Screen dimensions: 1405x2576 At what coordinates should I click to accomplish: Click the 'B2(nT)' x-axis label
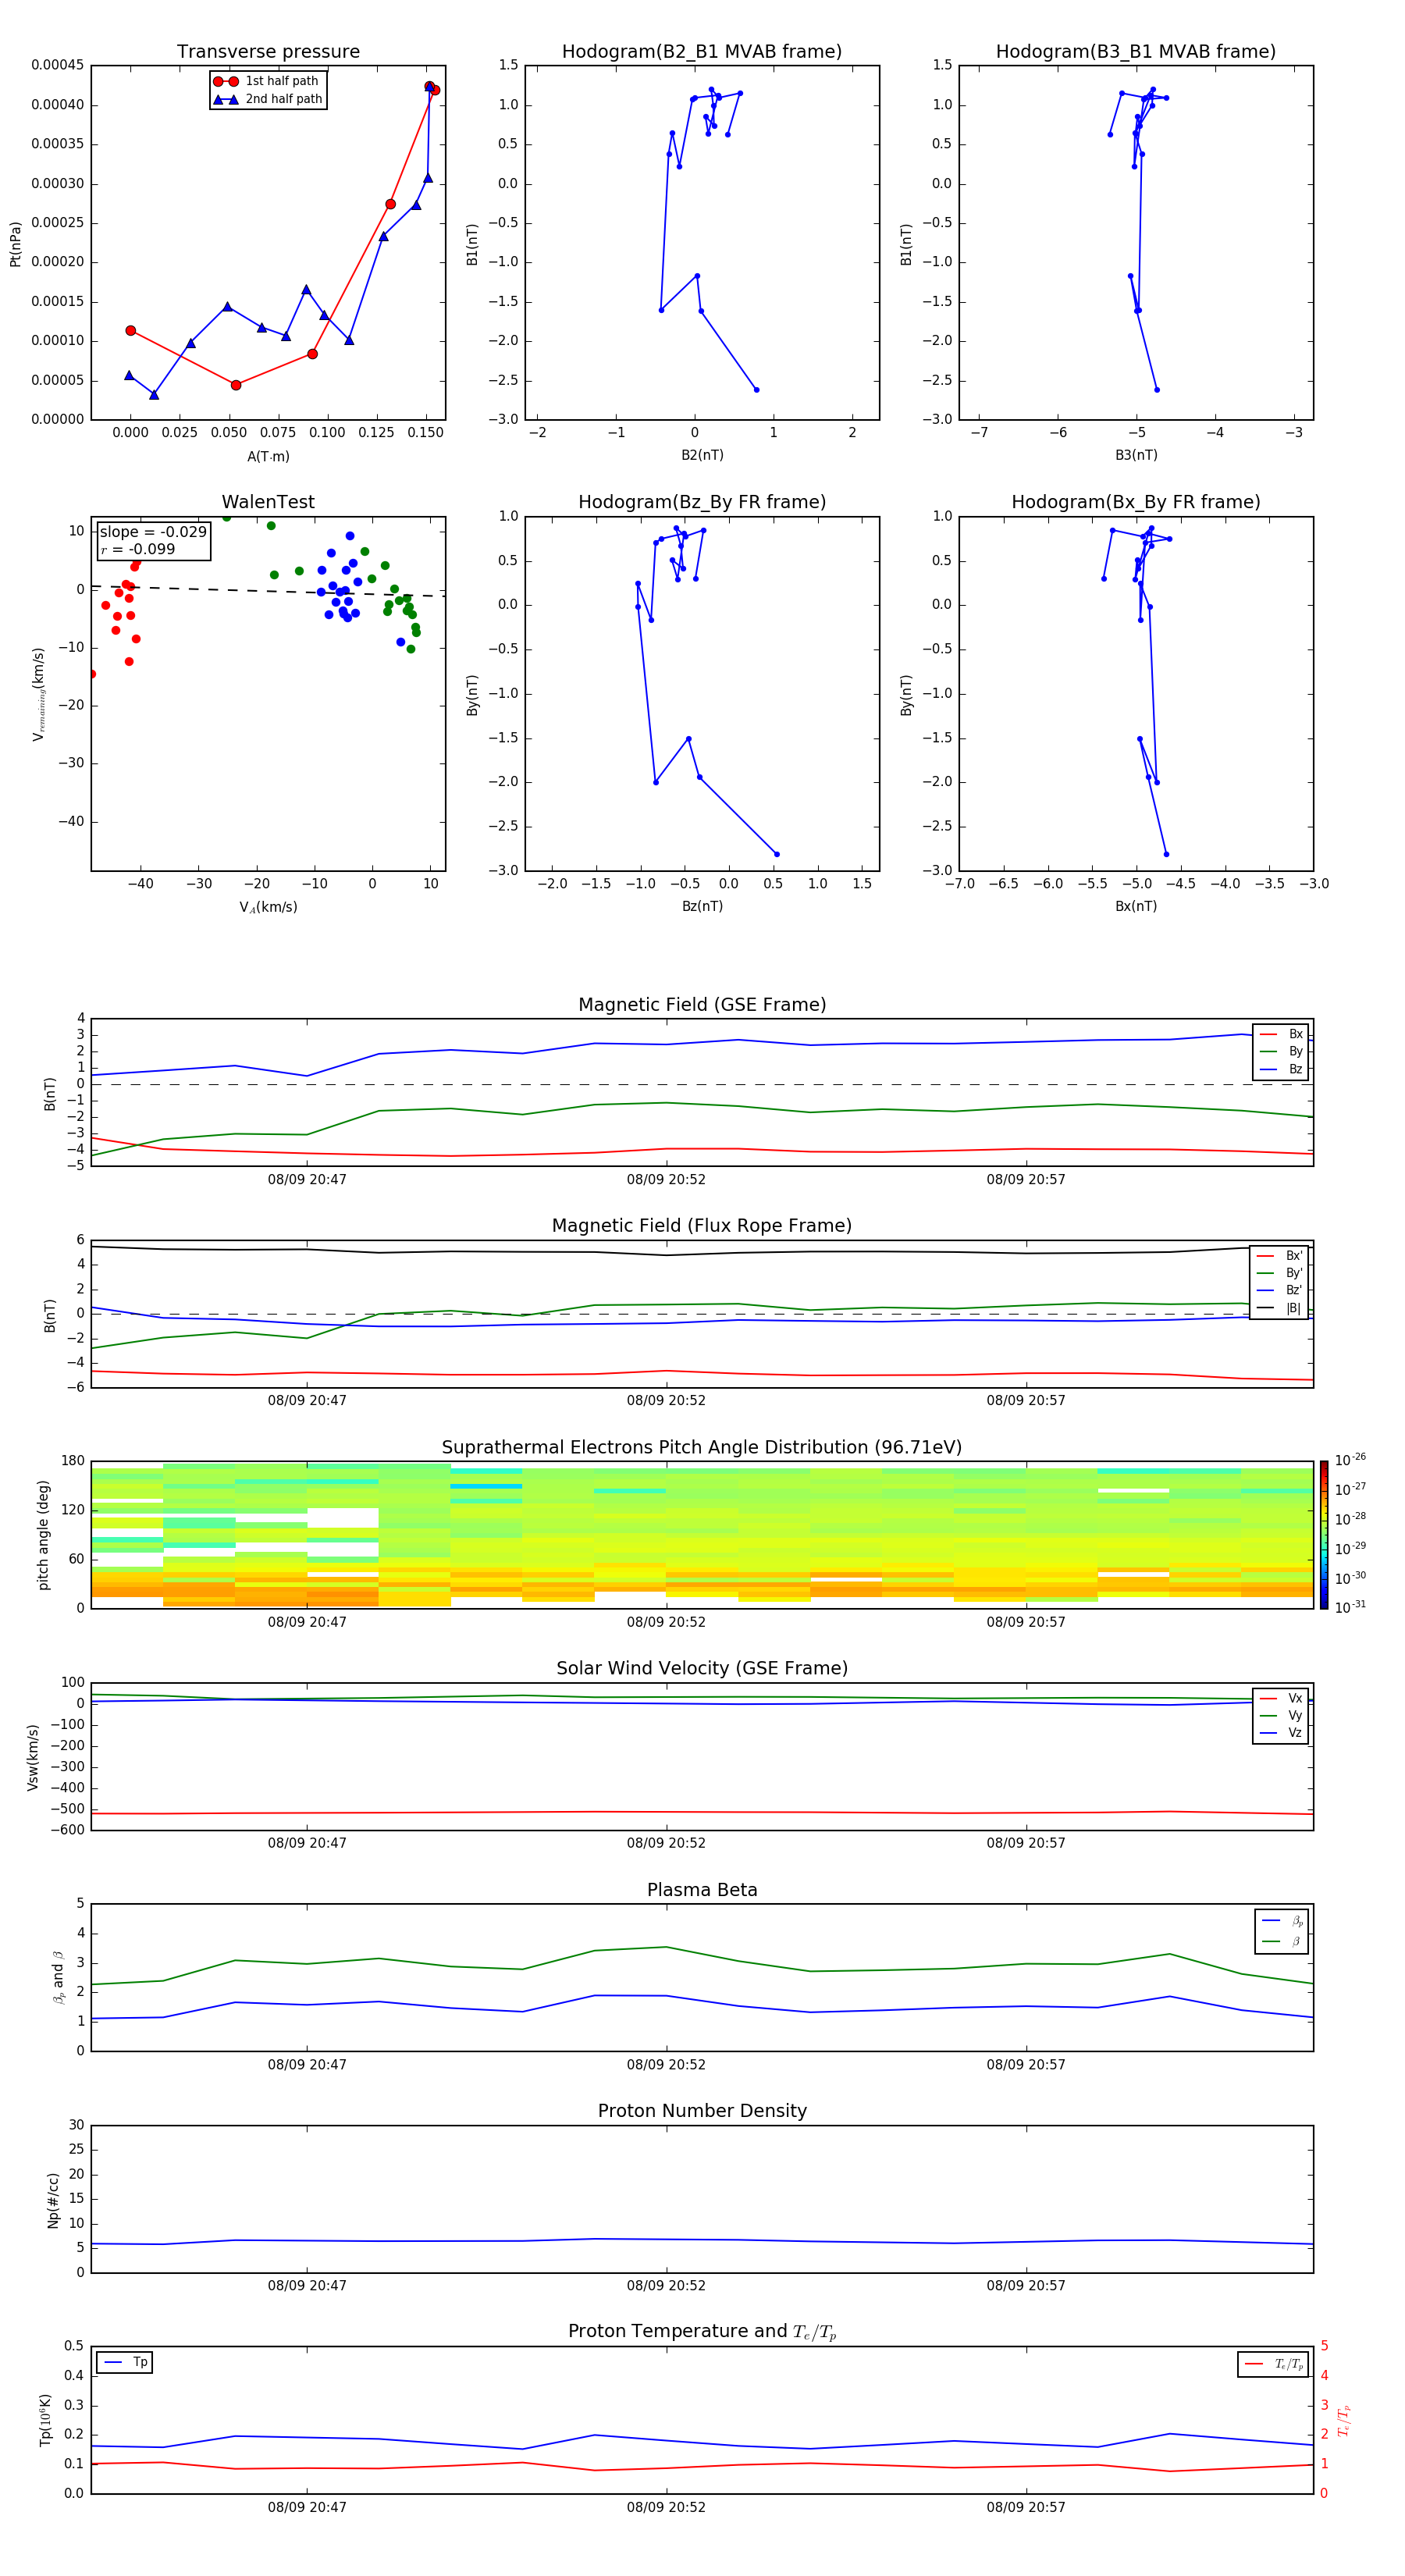(702, 455)
